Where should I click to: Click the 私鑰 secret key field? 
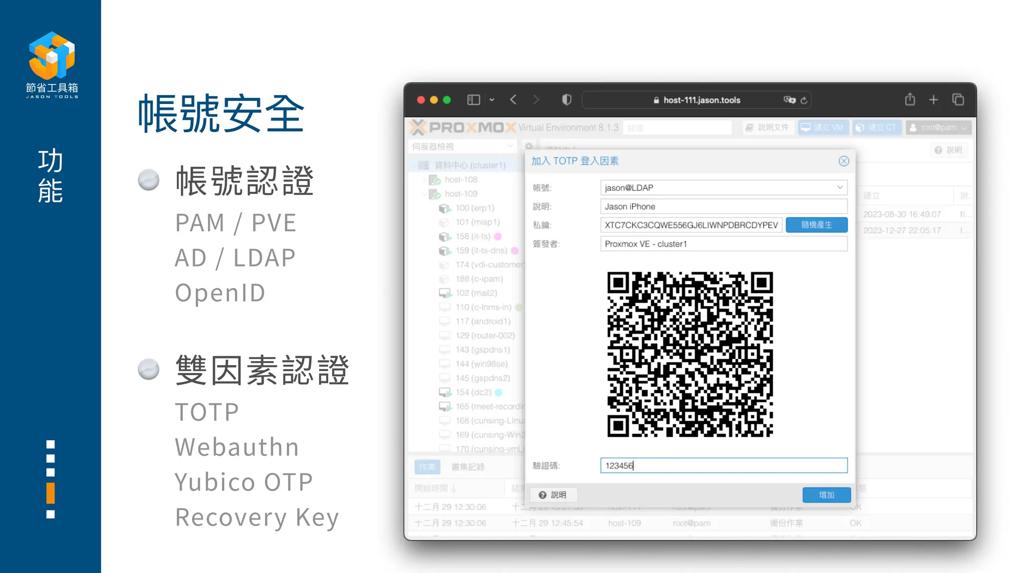click(x=691, y=225)
